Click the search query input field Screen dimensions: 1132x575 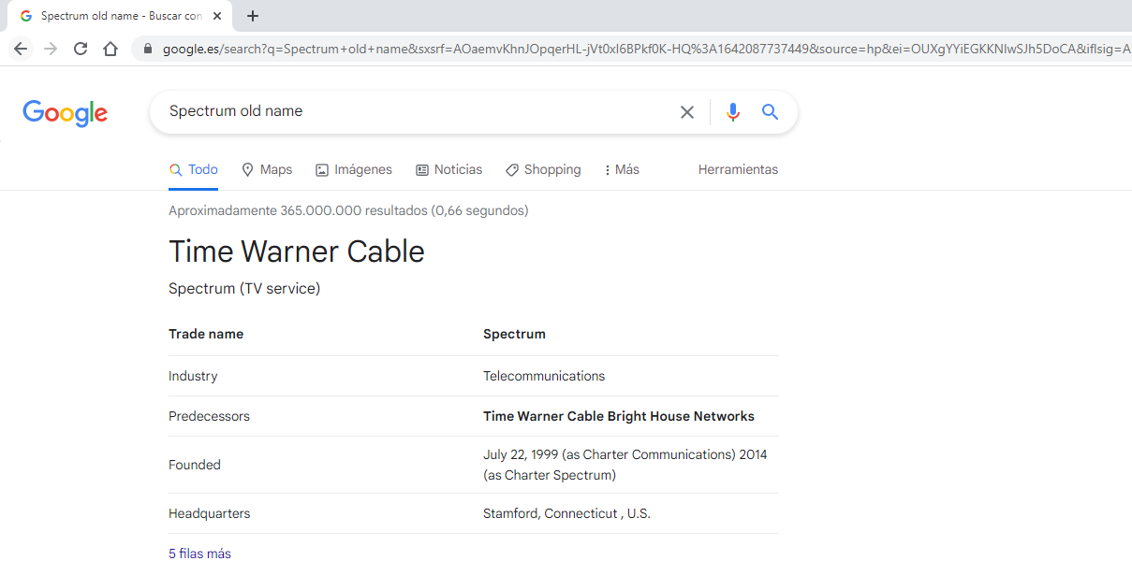tap(412, 111)
